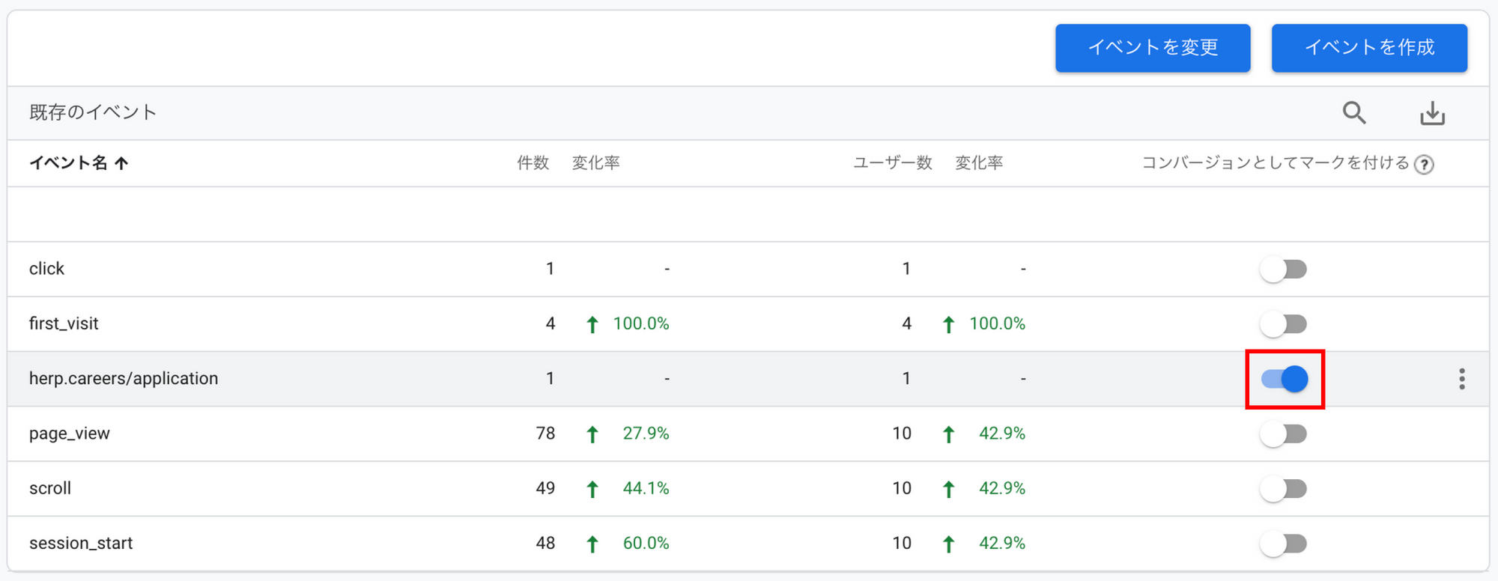
Task: Sort by event name arrow
Action: point(122,163)
